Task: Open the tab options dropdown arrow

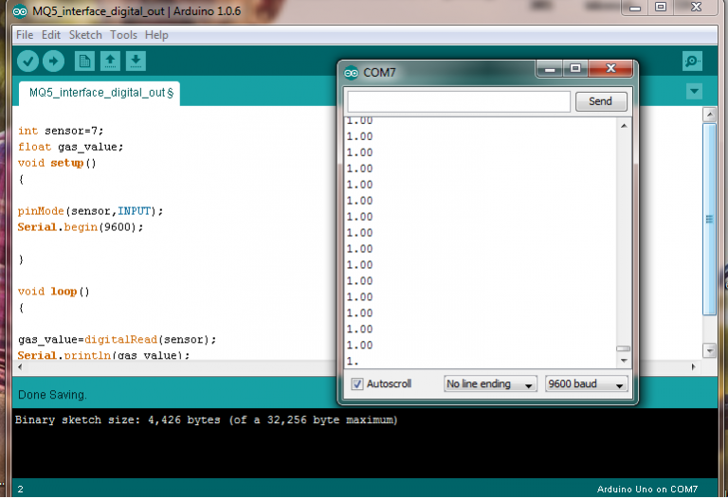Action: 695,92
